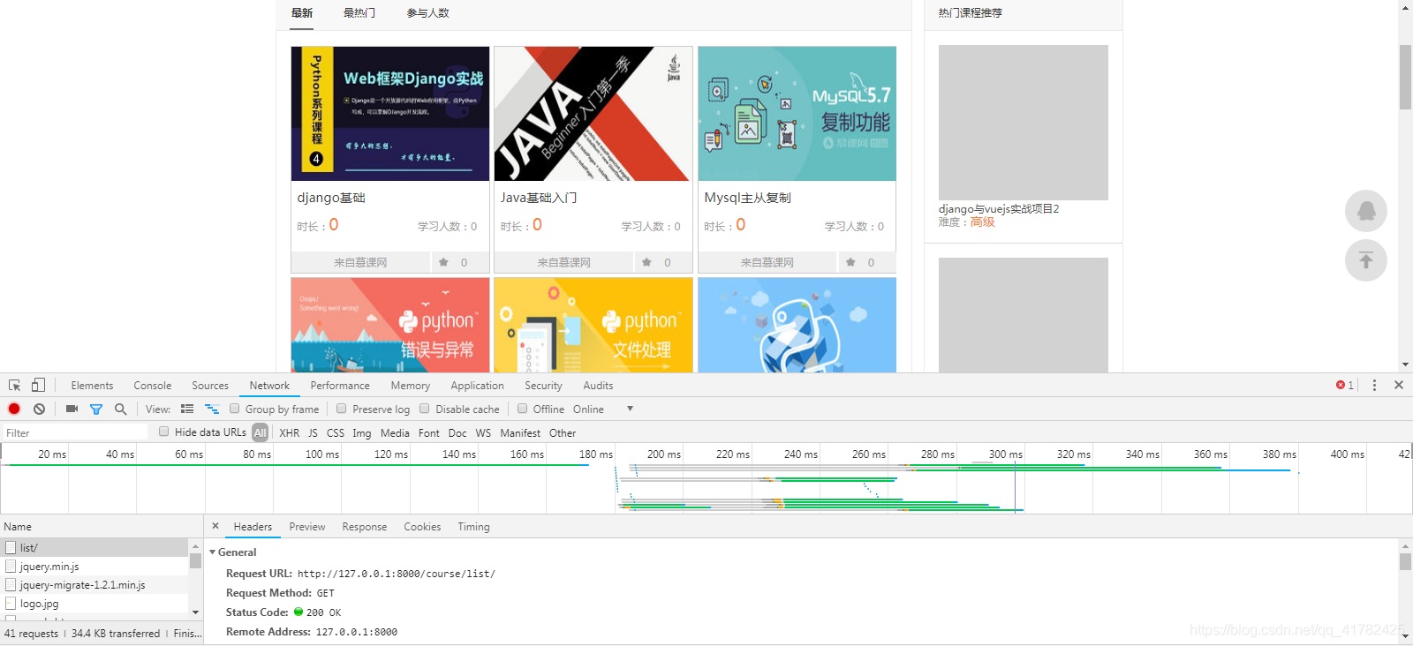This screenshot has height=646, width=1413.
Task: Click favorite star on Mysql主从复制 card
Action: tap(850, 262)
